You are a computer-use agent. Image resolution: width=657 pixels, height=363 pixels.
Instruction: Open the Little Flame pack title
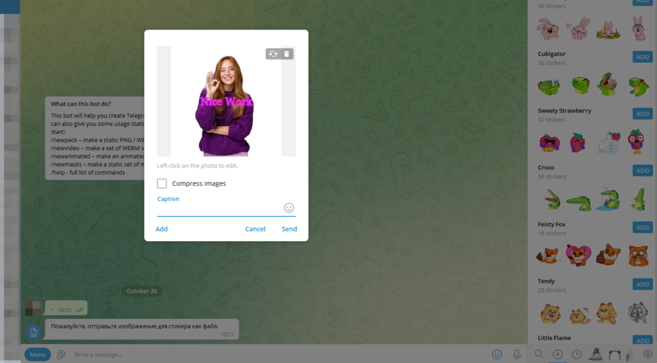(x=554, y=338)
